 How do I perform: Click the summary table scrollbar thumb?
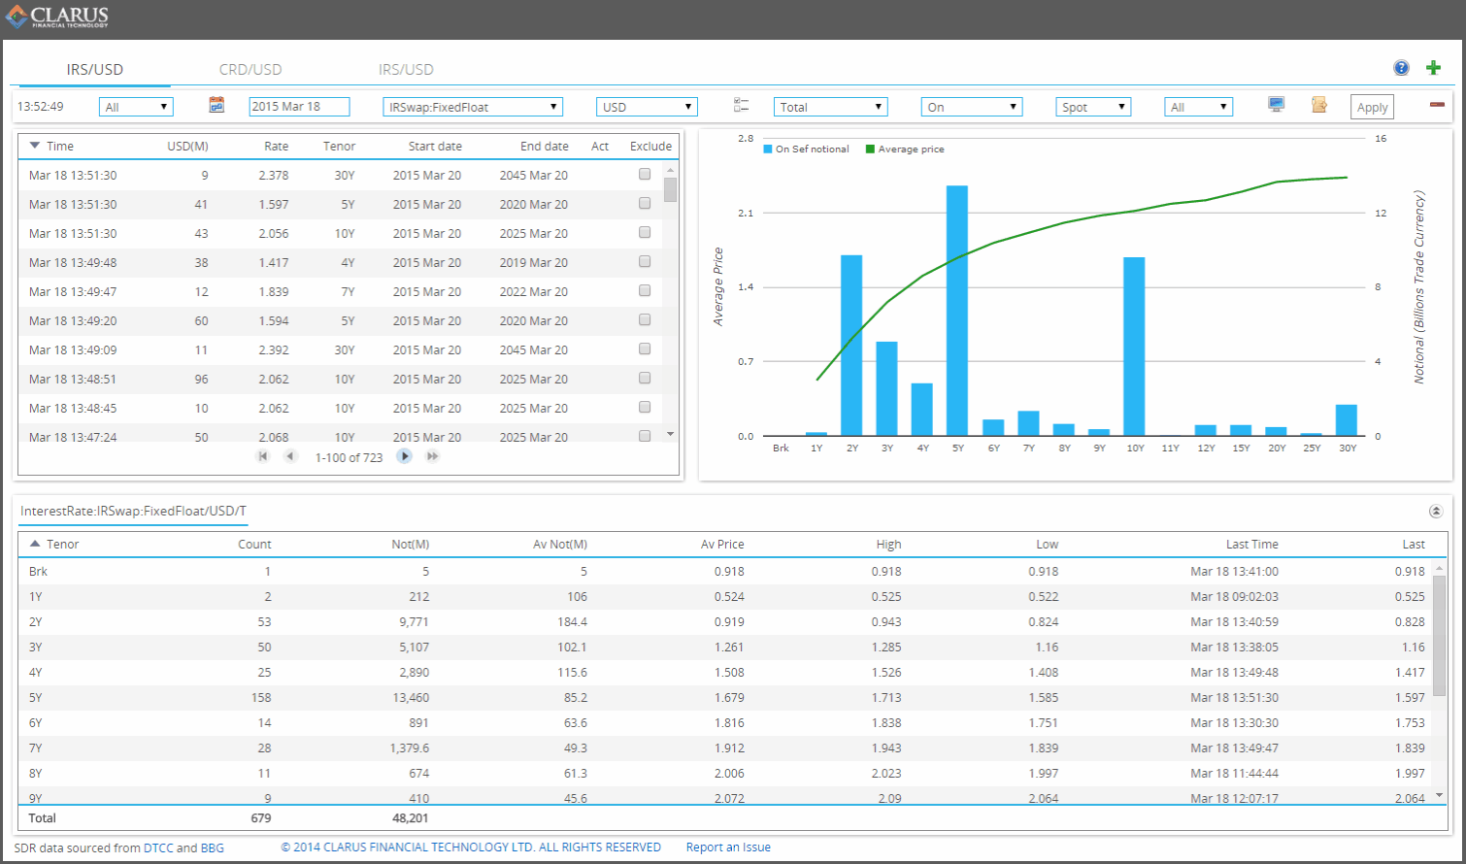[x=1439, y=636]
